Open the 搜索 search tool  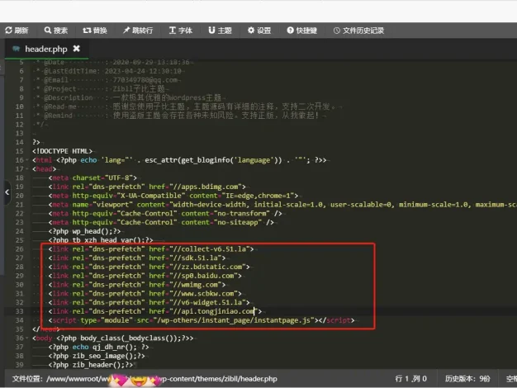point(55,31)
